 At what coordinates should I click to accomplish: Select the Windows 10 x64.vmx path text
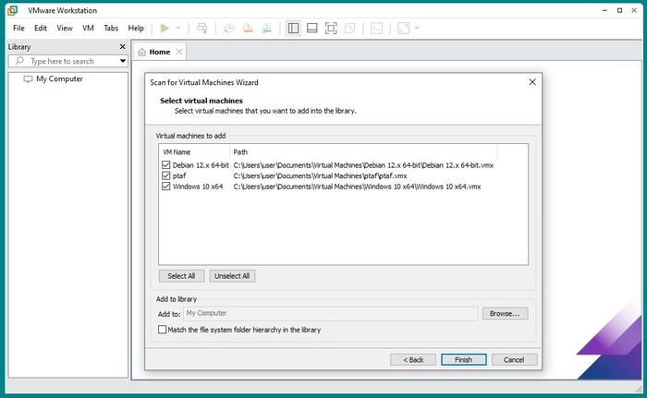[x=357, y=187]
